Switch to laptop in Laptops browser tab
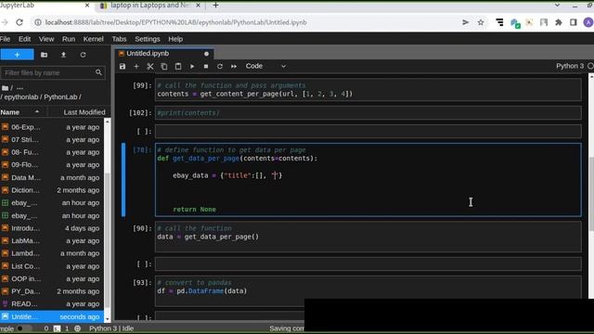The image size is (594, 334). click(x=150, y=6)
